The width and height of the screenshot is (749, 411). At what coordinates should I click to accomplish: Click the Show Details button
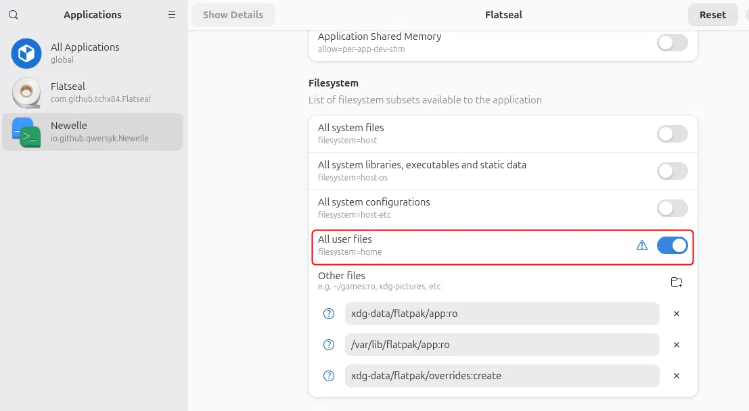[233, 15]
